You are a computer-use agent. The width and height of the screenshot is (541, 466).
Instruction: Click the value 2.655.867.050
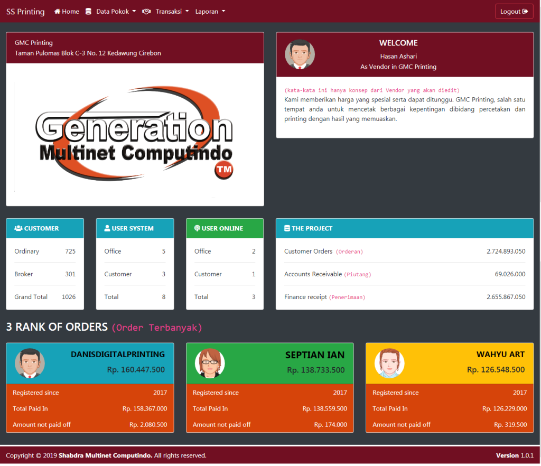(506, 296)
